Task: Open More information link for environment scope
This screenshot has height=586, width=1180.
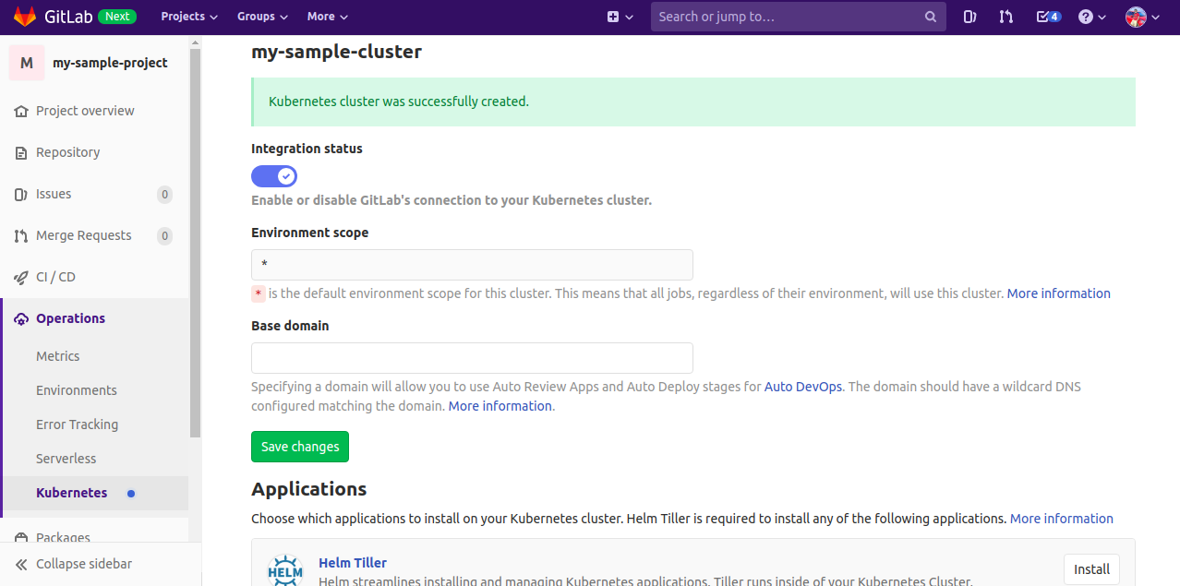Action: click(x=1059, y=293)
